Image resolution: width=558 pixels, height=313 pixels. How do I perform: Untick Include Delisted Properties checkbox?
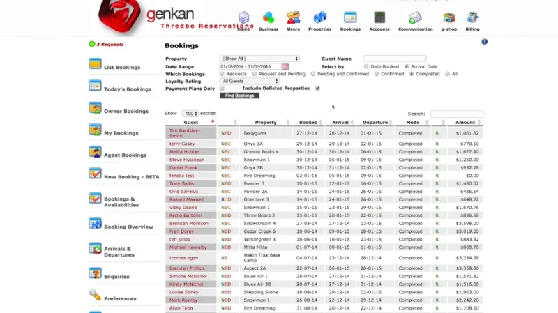point(317,89)
